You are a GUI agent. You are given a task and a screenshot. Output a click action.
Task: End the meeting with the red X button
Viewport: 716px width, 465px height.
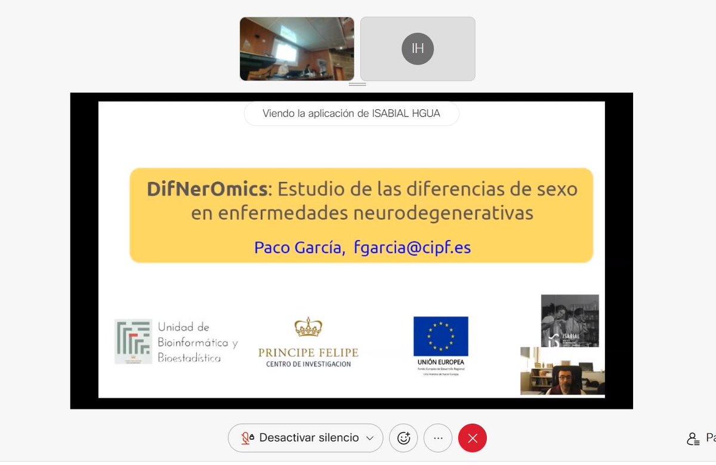click(x=473, y=438)
